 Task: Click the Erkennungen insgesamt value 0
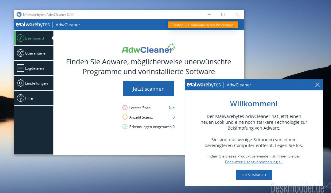pos(173,127)
